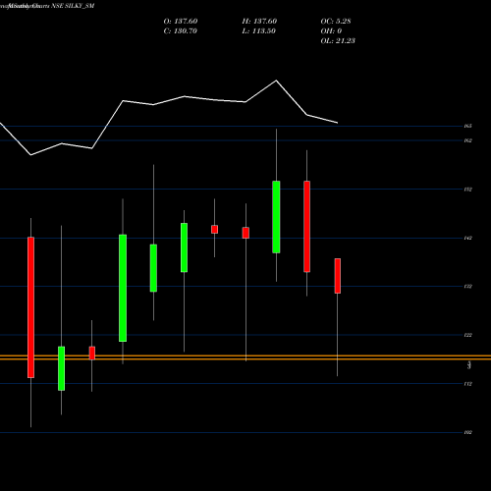
Task: Click the 102 price axis label
Action: pos(468,432)
